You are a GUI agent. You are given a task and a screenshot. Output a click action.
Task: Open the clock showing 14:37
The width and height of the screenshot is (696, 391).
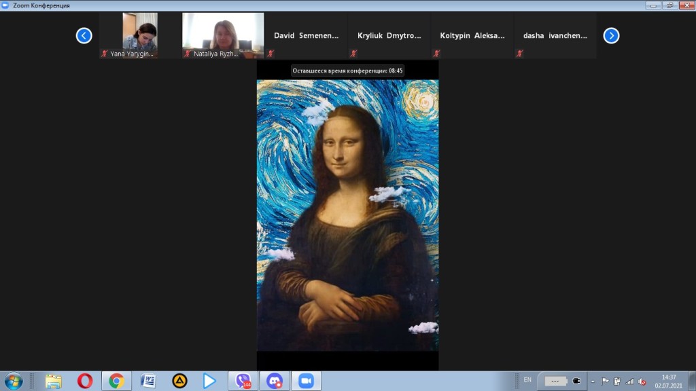[669, 381]
